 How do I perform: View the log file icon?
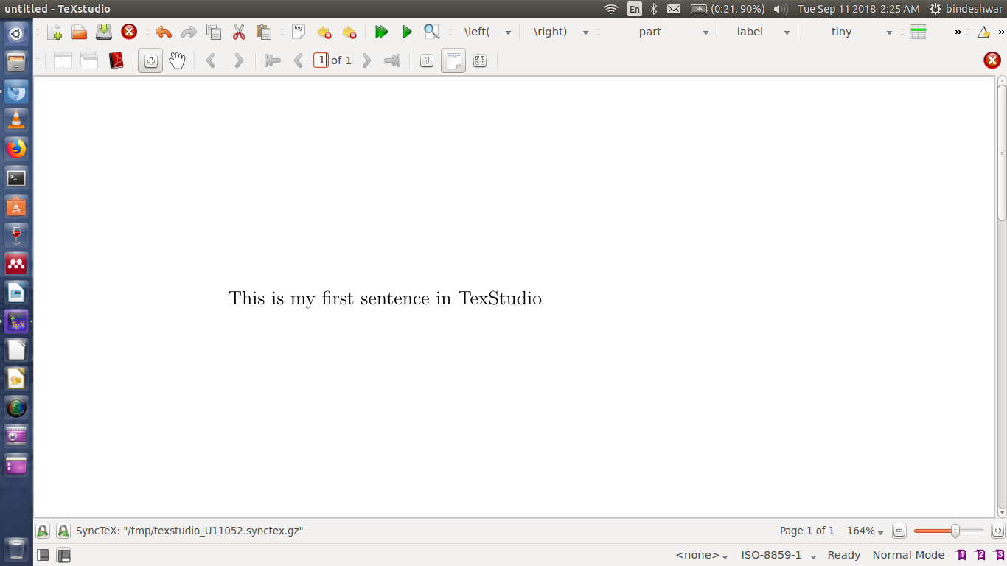(x=299, y=32)
